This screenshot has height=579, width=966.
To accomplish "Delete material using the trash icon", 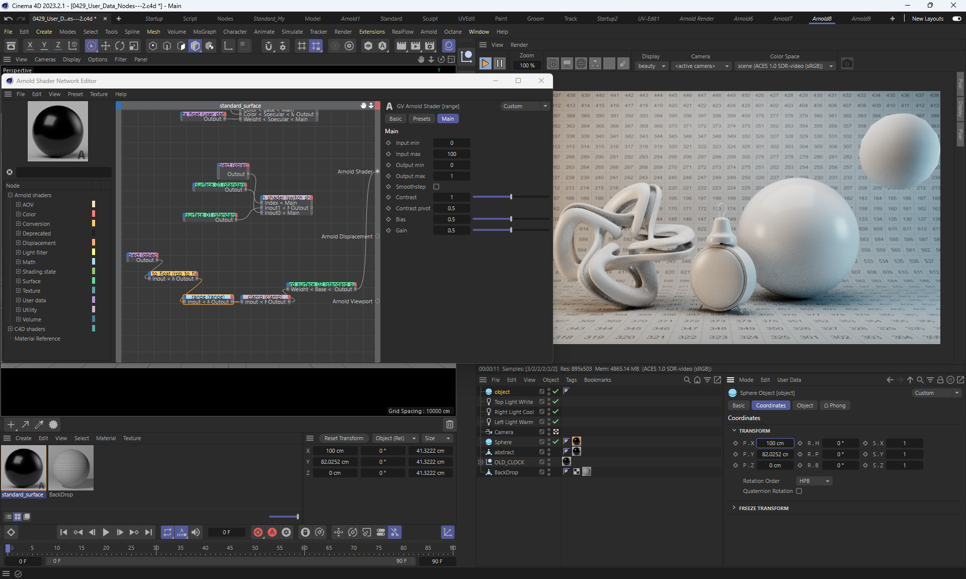I will pyautogui.click(x=450, y=425).
